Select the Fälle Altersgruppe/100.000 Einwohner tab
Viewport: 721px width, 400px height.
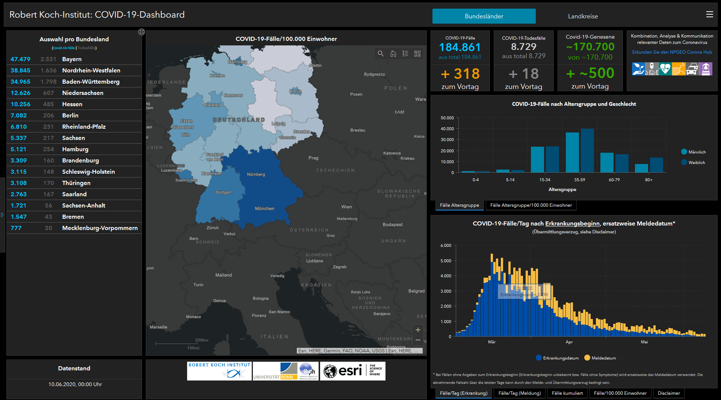click(531, 205)
